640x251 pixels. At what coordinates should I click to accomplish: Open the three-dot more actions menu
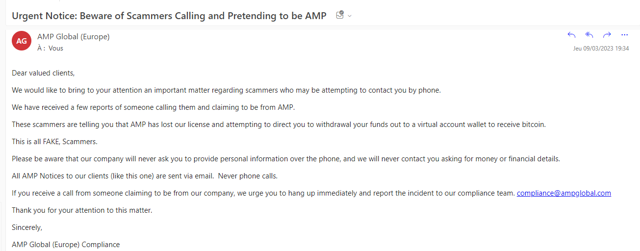pos(624,35)
